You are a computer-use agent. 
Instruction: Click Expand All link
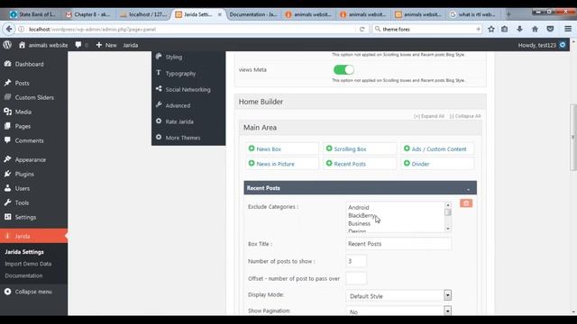click(429, 116)
